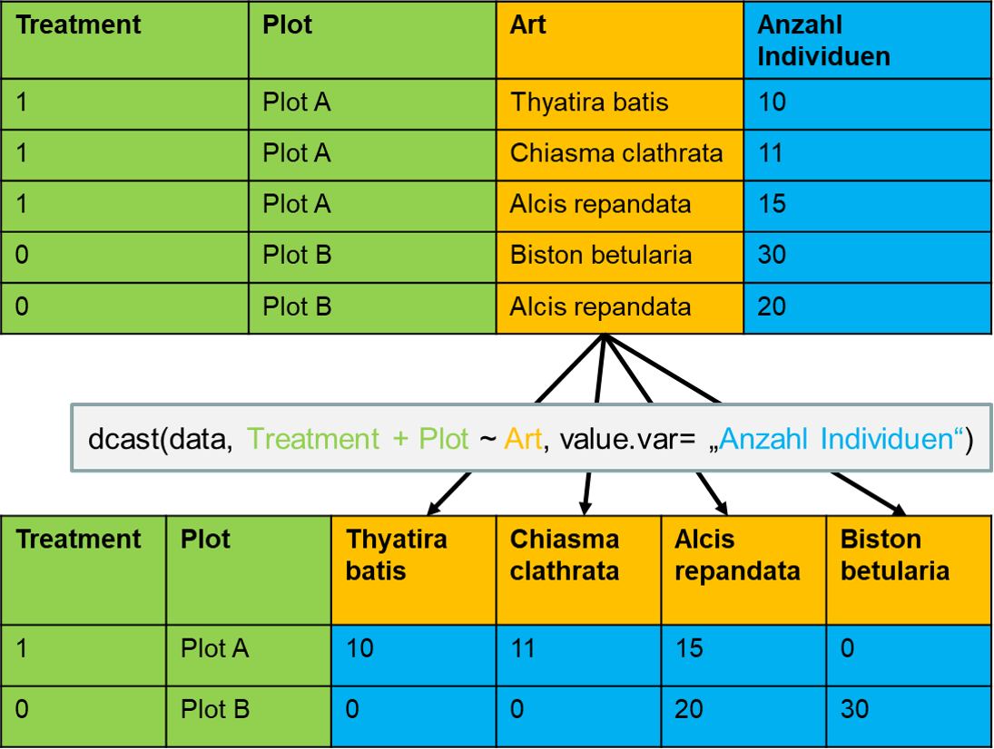Screen dimensions: 994x749
Task: Select the value 20 in the bottom table
Action: pos(689,709)
